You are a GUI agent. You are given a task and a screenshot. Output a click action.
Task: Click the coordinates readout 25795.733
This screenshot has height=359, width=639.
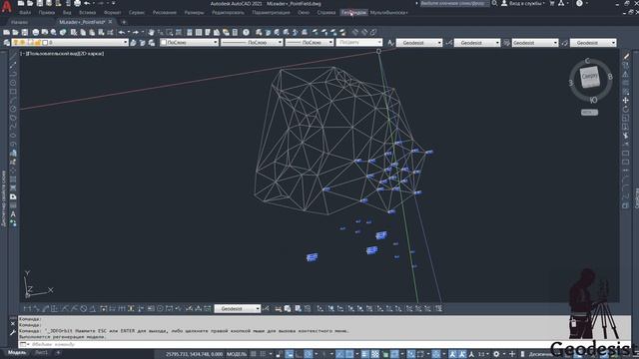click(x=194, y=354)
